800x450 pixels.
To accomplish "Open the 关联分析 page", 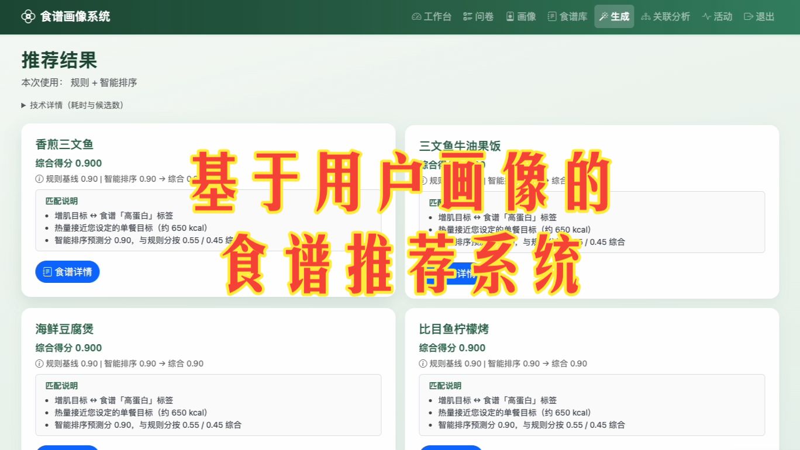I will pos(665,16).
